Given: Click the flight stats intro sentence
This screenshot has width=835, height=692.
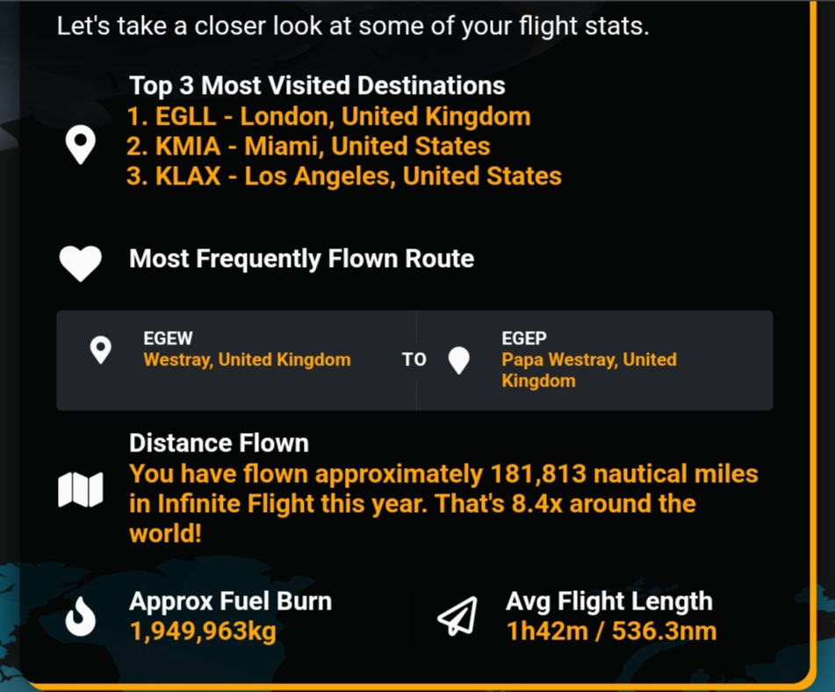Looking at the screenshot, I should tap(353, 26).
